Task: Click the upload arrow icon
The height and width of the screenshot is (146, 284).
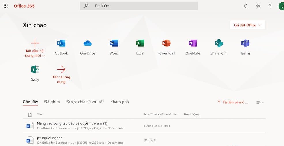Action: [x=219, y=102]
